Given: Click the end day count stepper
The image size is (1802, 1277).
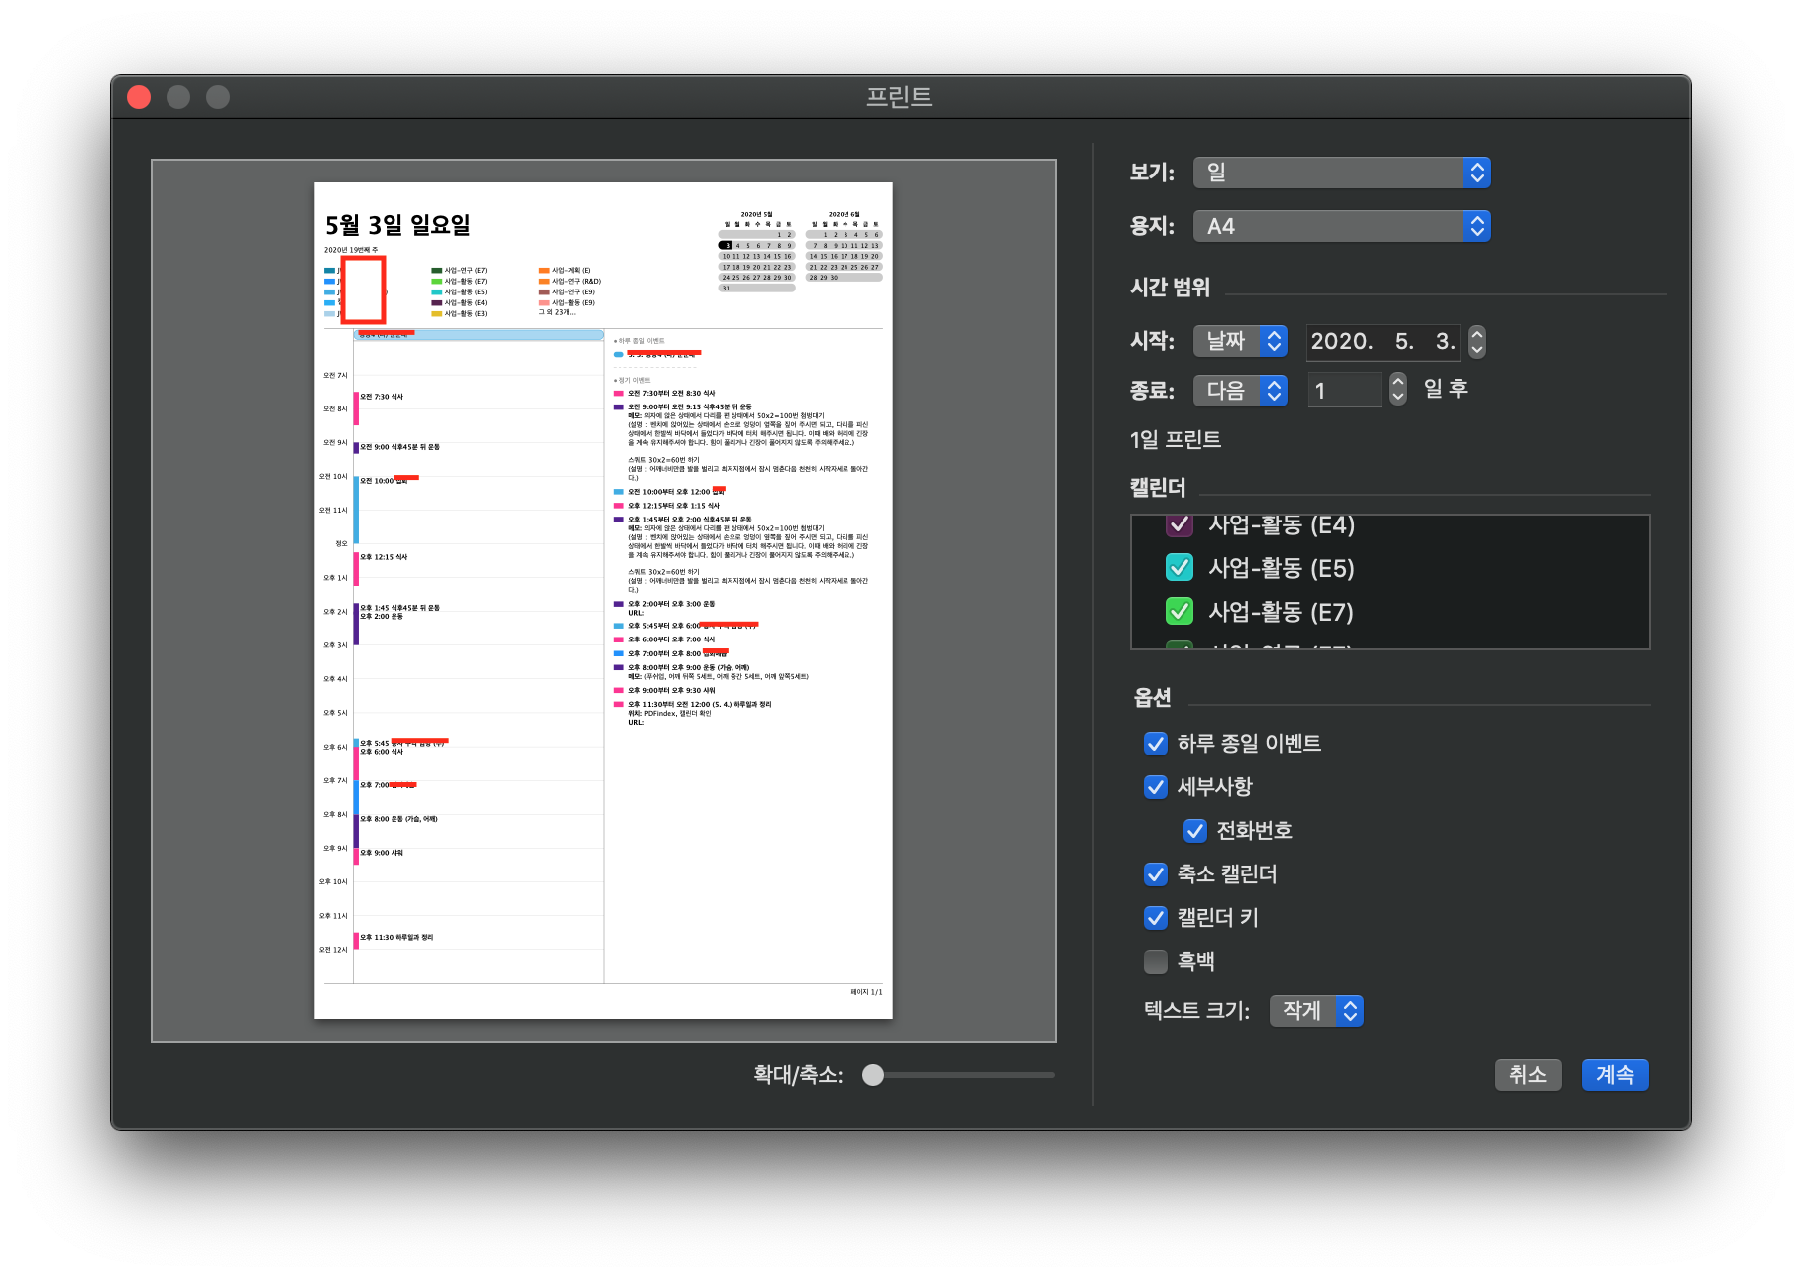Looking at the screenshot, I should coord(1398,389).
